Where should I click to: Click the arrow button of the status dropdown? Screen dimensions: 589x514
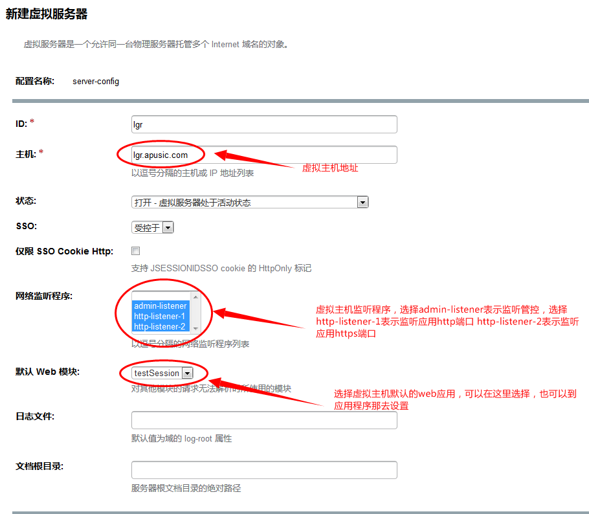pyautogui.click(x=362, y=203)
